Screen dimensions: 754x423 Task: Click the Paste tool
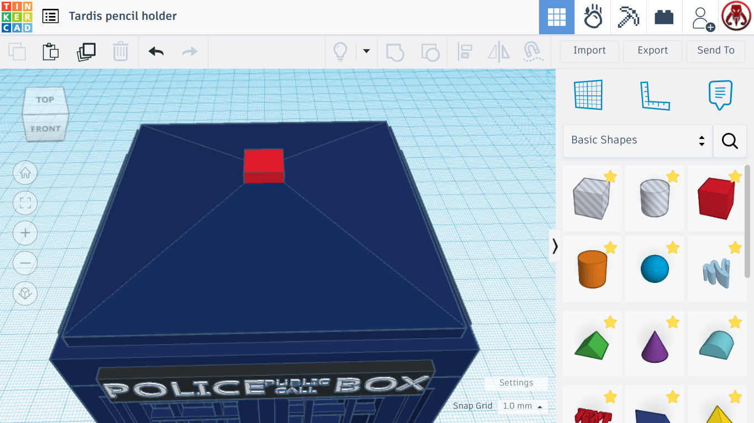51,52
